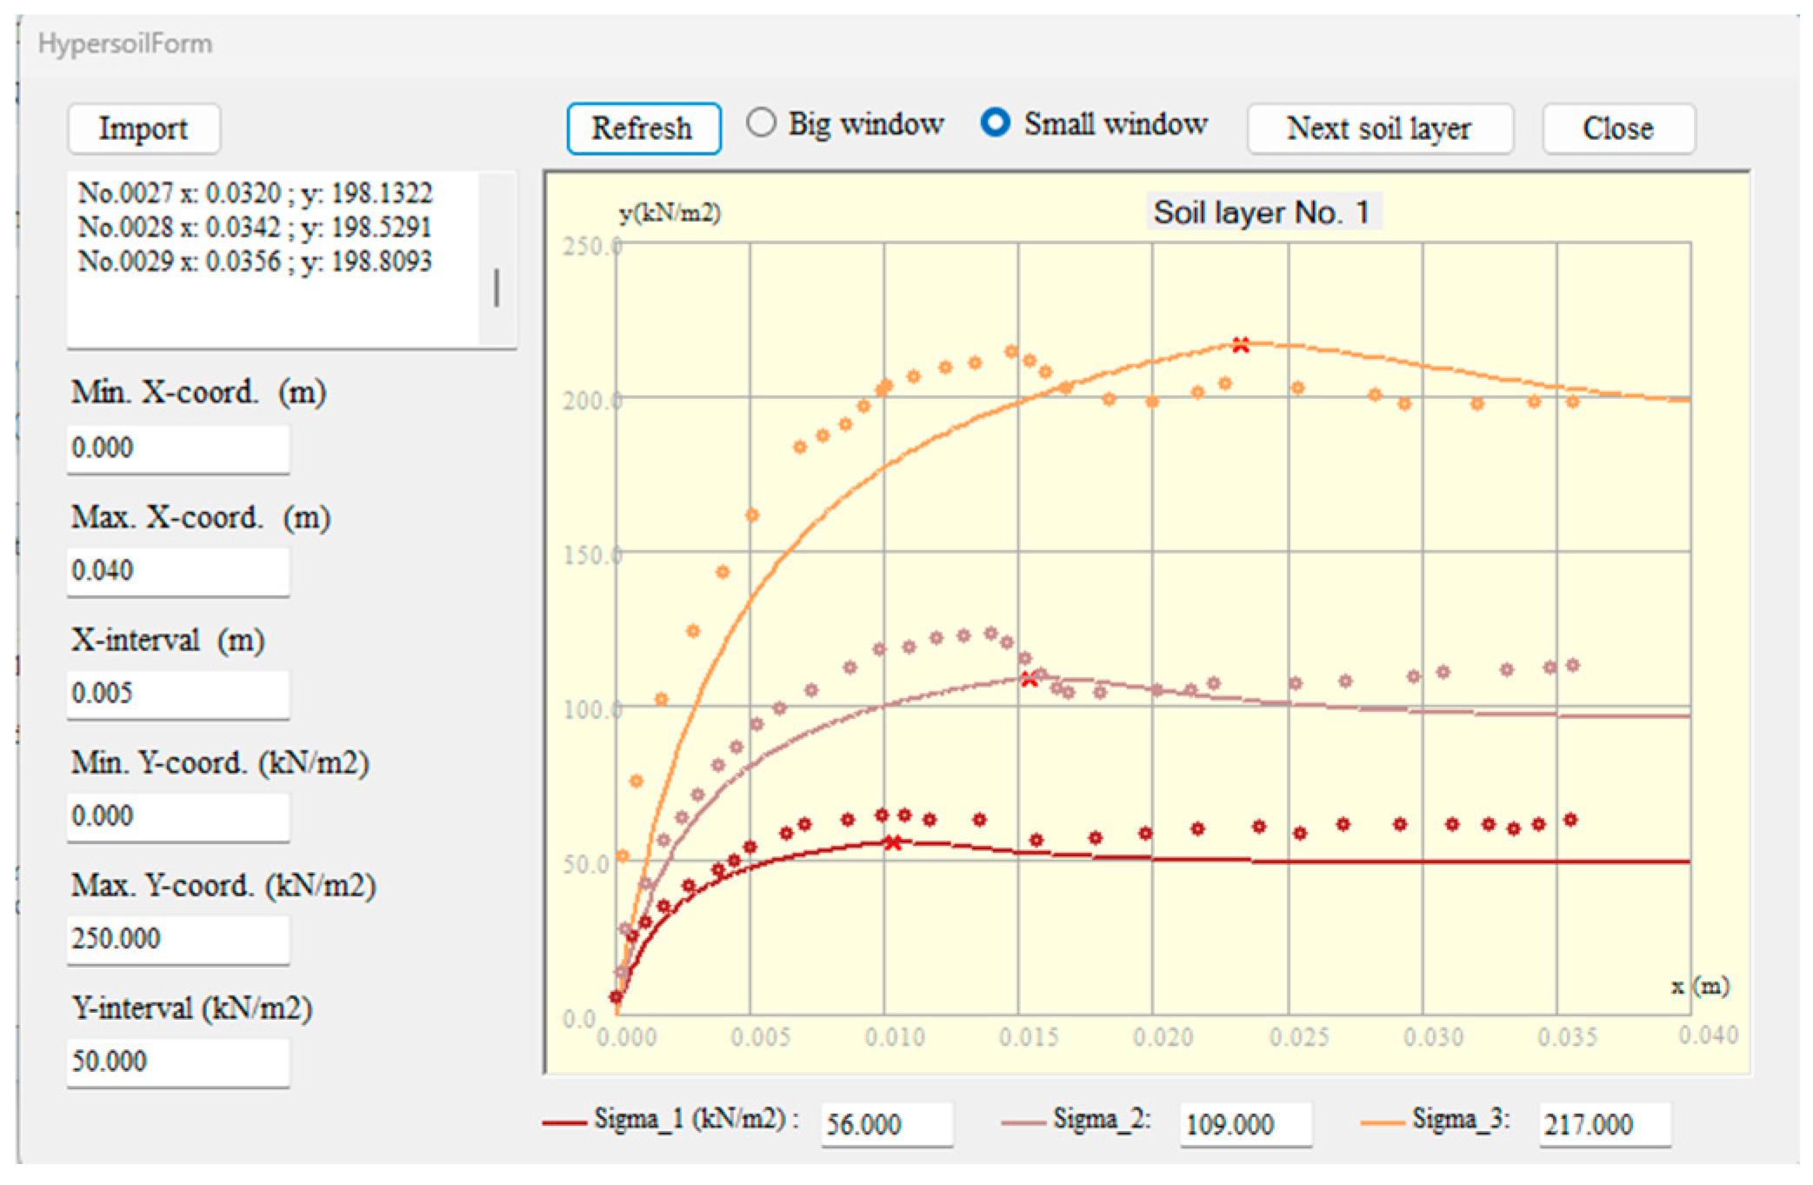Select the Max. Y-coord. field showing 250.000
The image size is (1813, 1185).
click(x=177, y=938)
